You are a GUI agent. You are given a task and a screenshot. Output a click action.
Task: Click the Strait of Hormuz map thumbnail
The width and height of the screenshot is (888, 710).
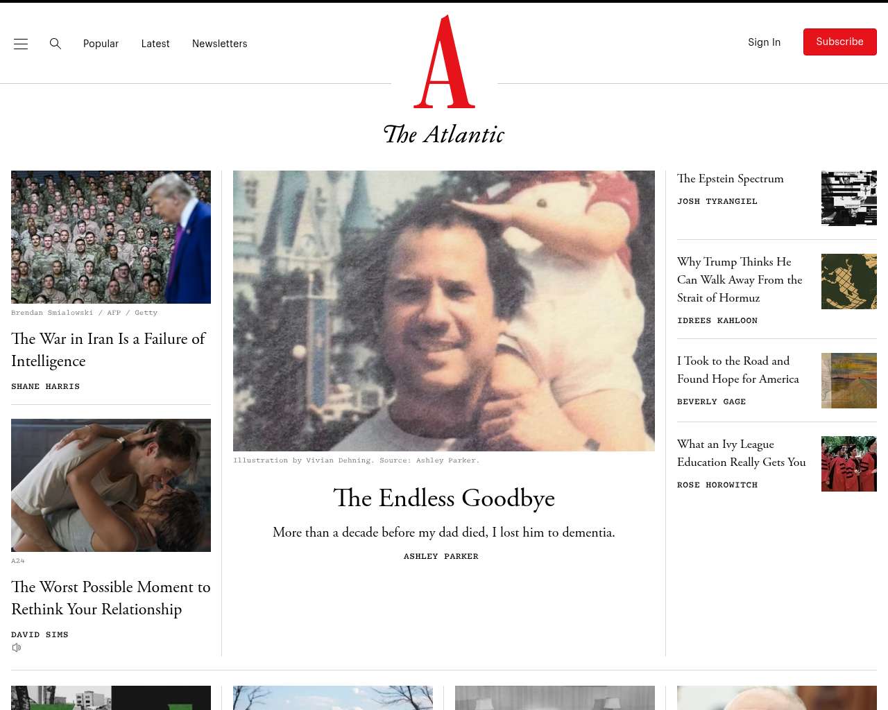tap(849, 282)
